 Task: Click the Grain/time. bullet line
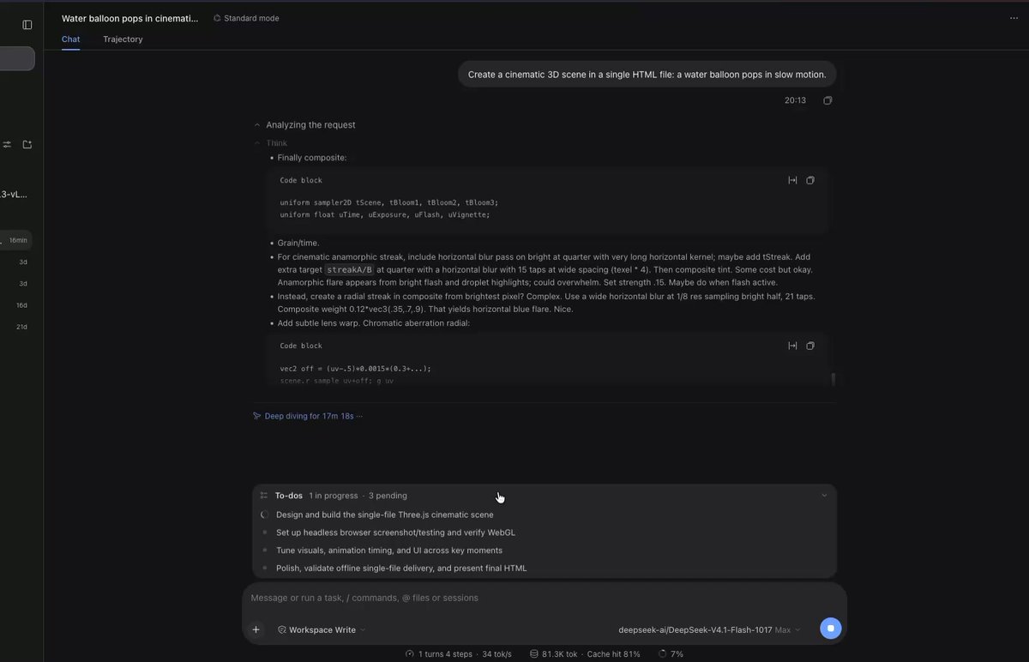point(298,243)
